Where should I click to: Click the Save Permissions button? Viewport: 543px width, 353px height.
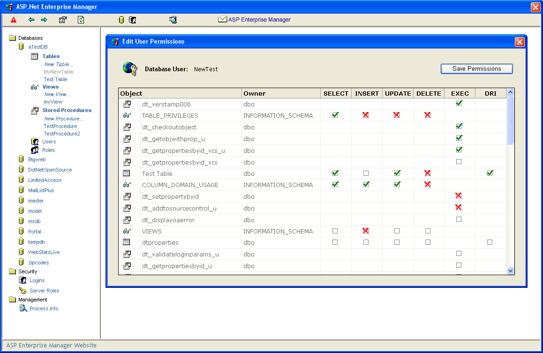(476, 68)
